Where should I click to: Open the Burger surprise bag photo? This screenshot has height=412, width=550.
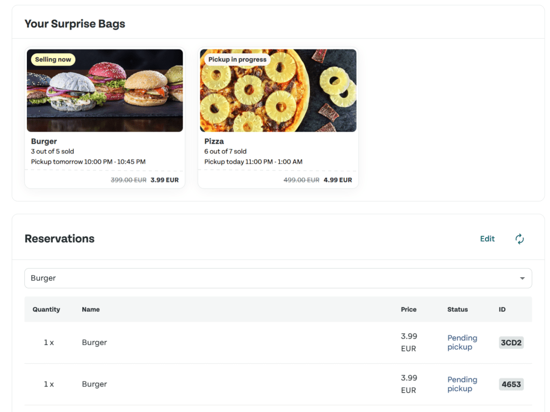pyautogui.click(x=105, y=90)
